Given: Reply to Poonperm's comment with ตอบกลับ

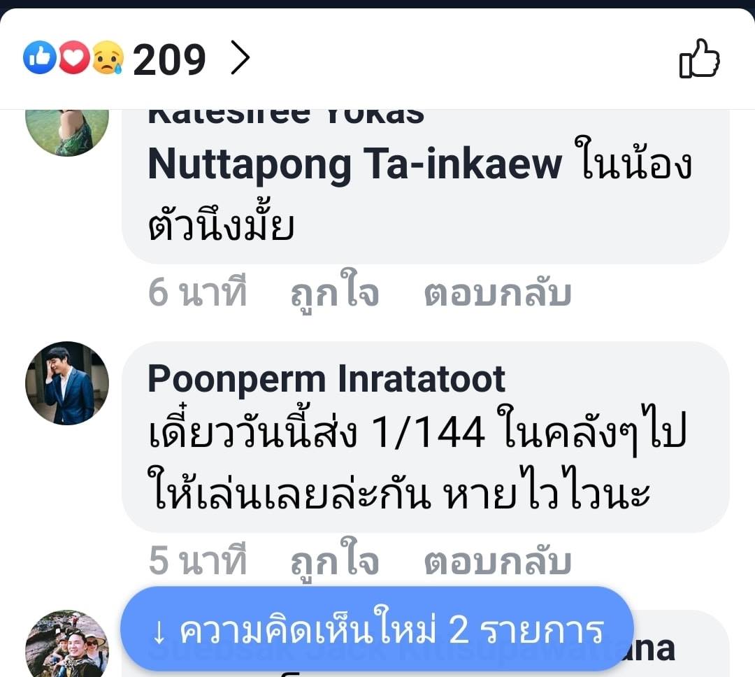Looking at the screenshot, I should point(498,561).
